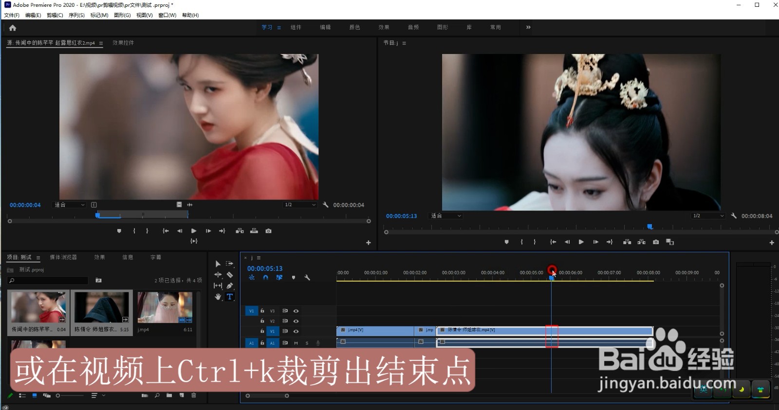Viewport: 779px width, 410px height.
Task: Pick the Razor tool
Action: point(230,275)
